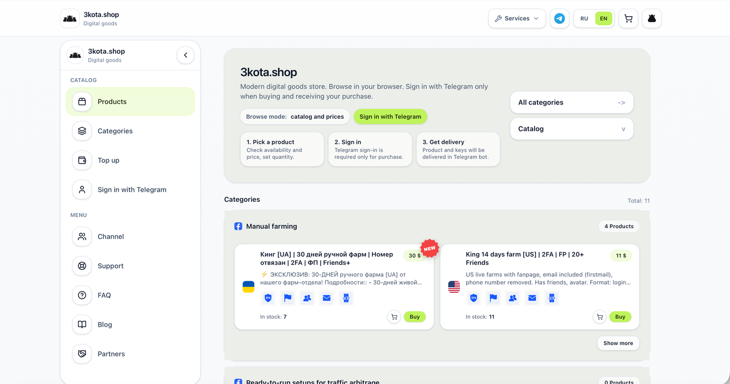730x384 pixels.
Task: Click the friends icon on UA product
Action: [307, 298]
